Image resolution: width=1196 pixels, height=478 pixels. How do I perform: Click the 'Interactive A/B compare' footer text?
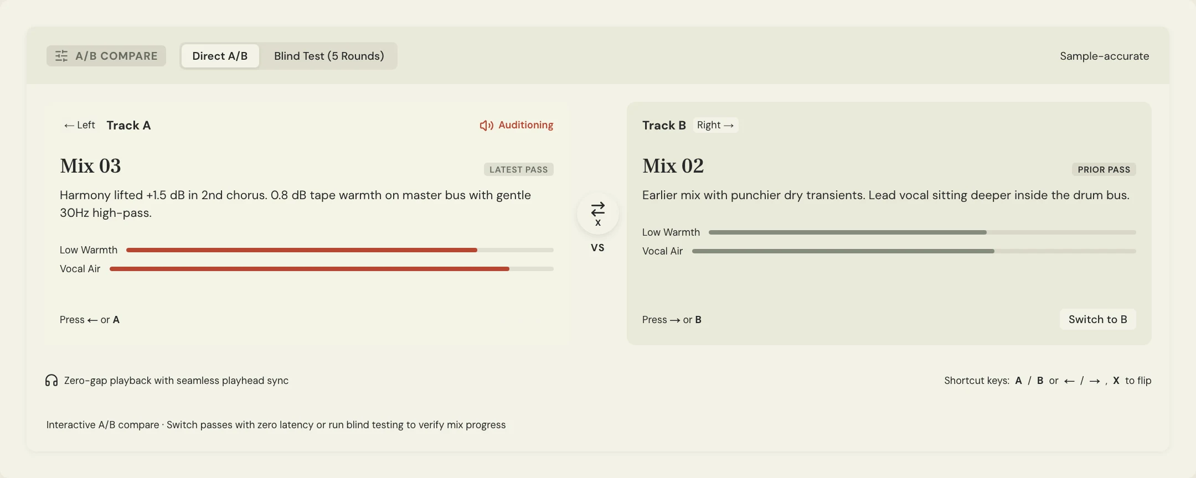click(x=276, y=425)
